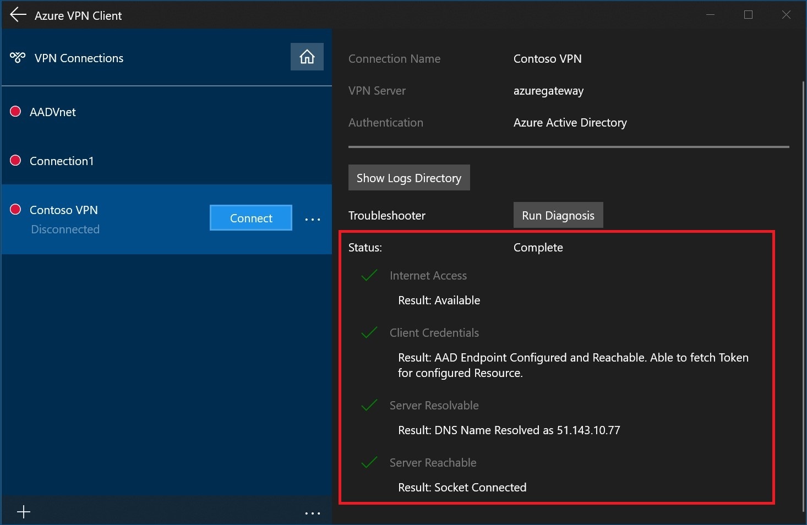This screenshot has height=525, width=807.
Task: Click the VPN Connections network icon
Action: (18, 58)
